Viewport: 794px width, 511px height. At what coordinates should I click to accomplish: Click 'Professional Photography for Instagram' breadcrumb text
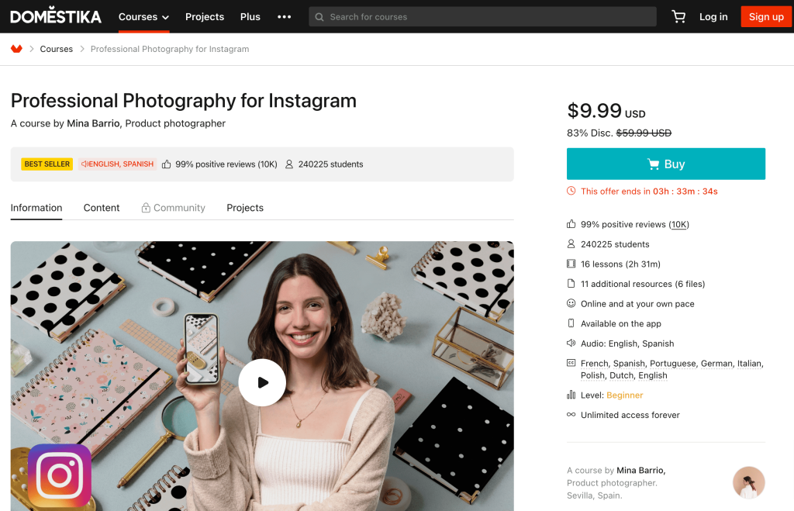(170, 49)
